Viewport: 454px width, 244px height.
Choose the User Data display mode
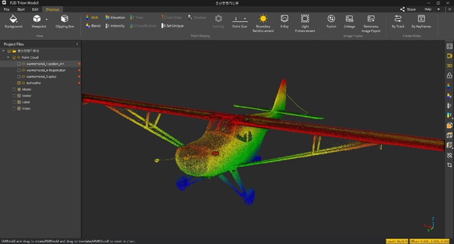(171, 18)
